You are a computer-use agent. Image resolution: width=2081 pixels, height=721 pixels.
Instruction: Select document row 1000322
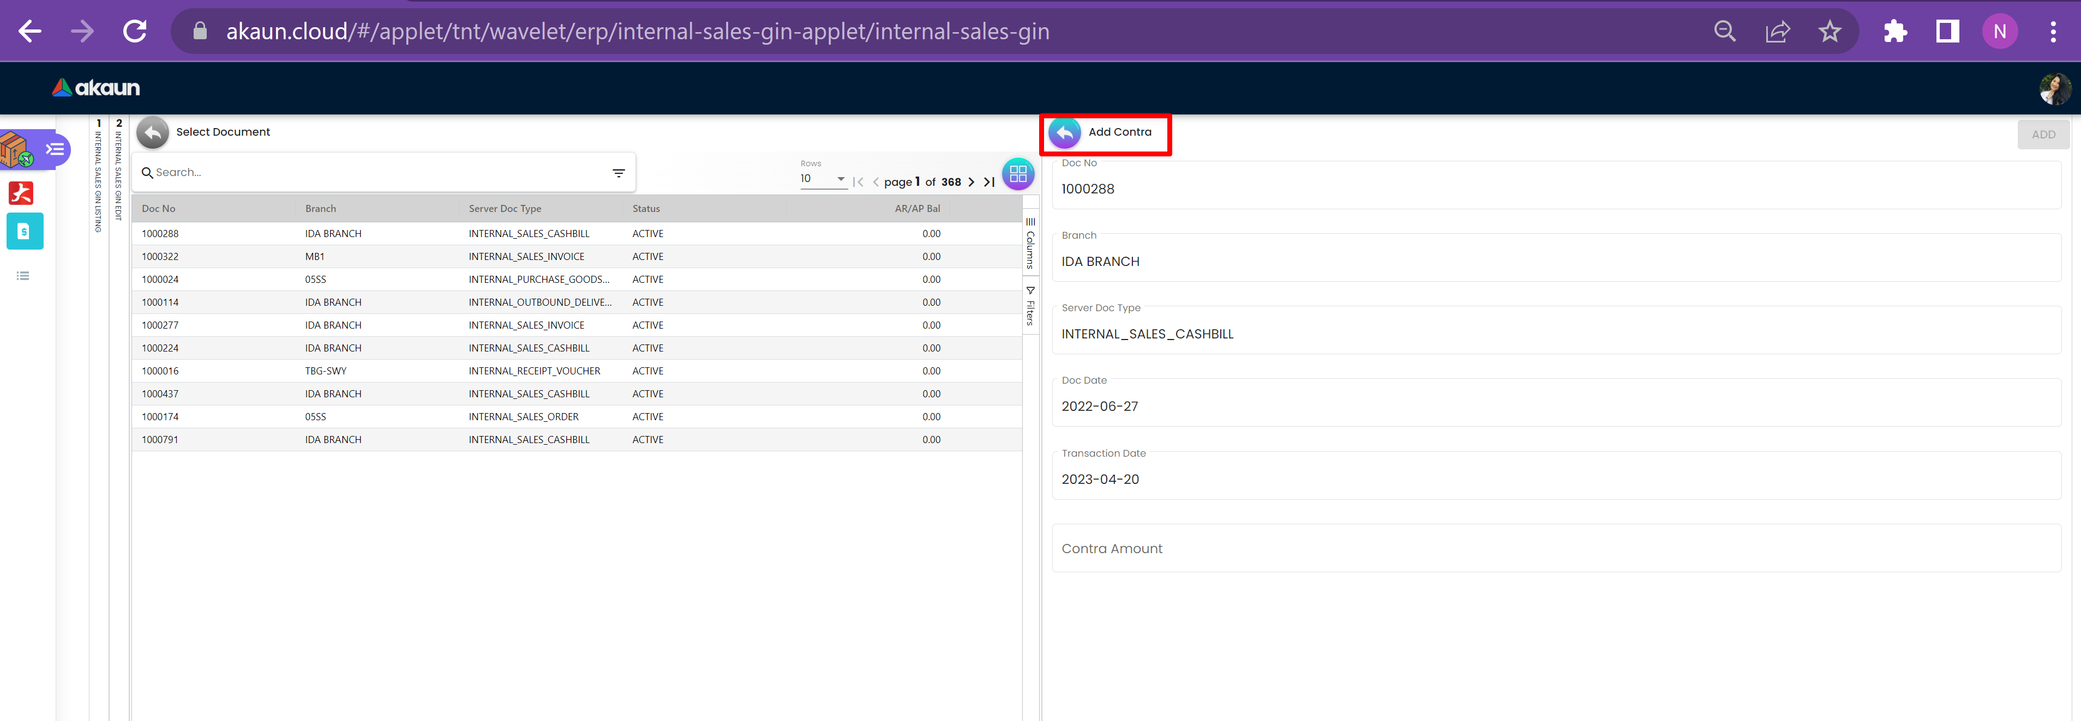point(160,257)
